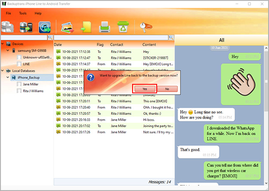The height and width of the screenshot is (191, 269).
Task: Click the export to file icon
Action: click(86, 28)
